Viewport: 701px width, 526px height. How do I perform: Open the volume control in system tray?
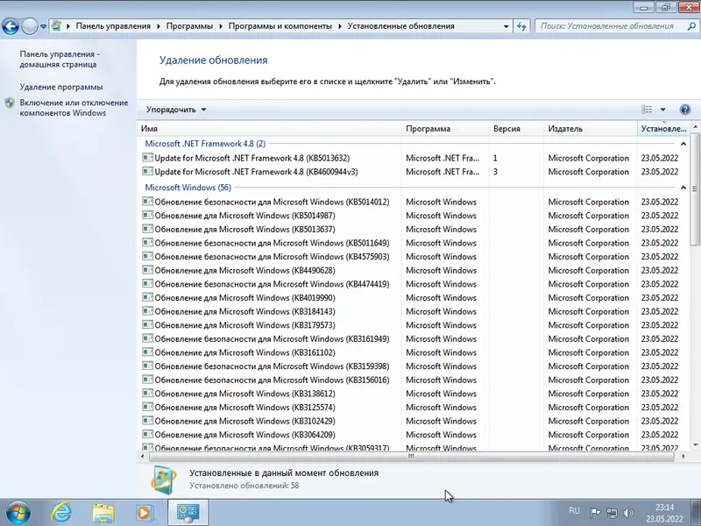628,513
